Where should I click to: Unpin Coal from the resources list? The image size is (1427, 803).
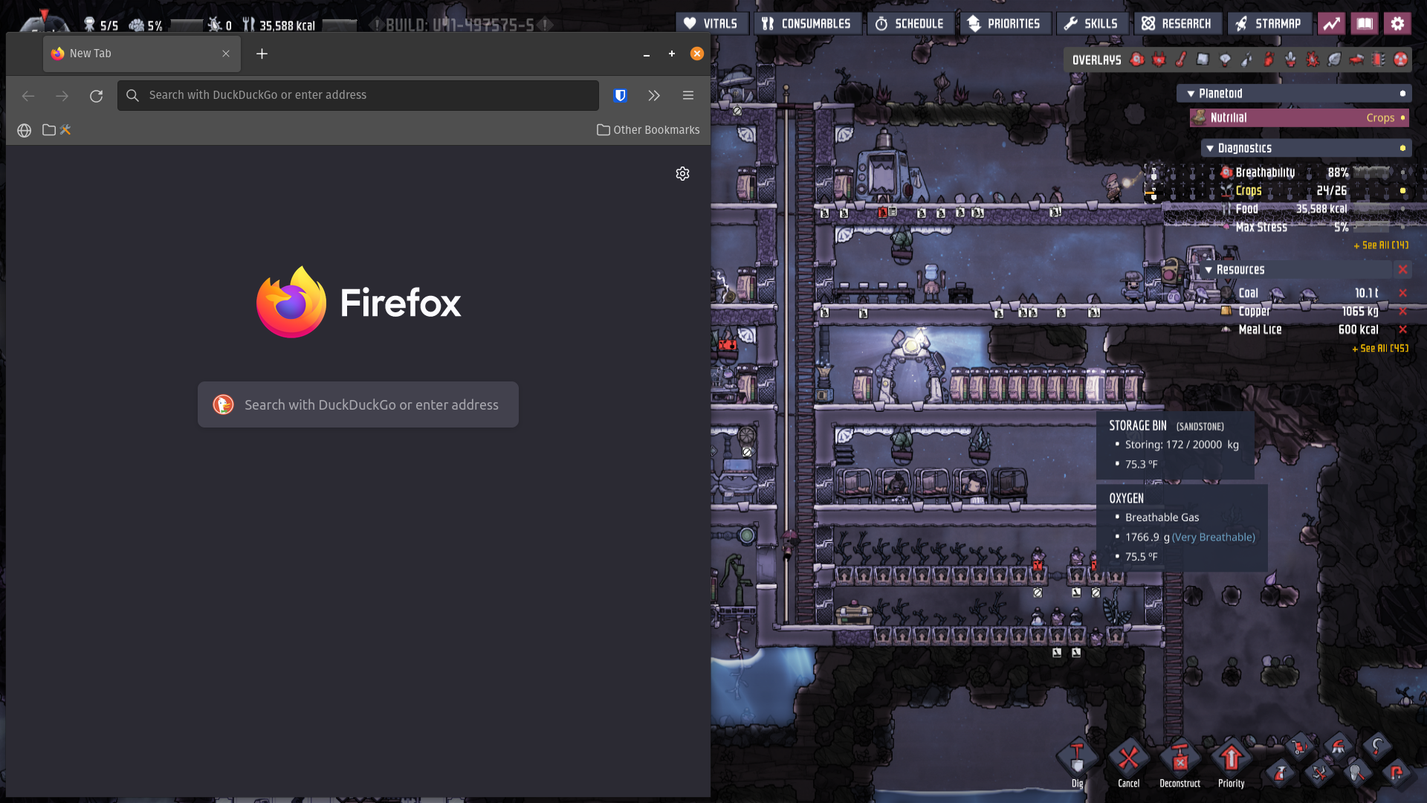1402,293
